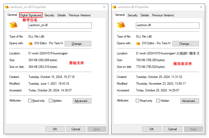209x138 pixels.
Task: Open the Digital Signatures tab
Action: click(x=31, y=15)
